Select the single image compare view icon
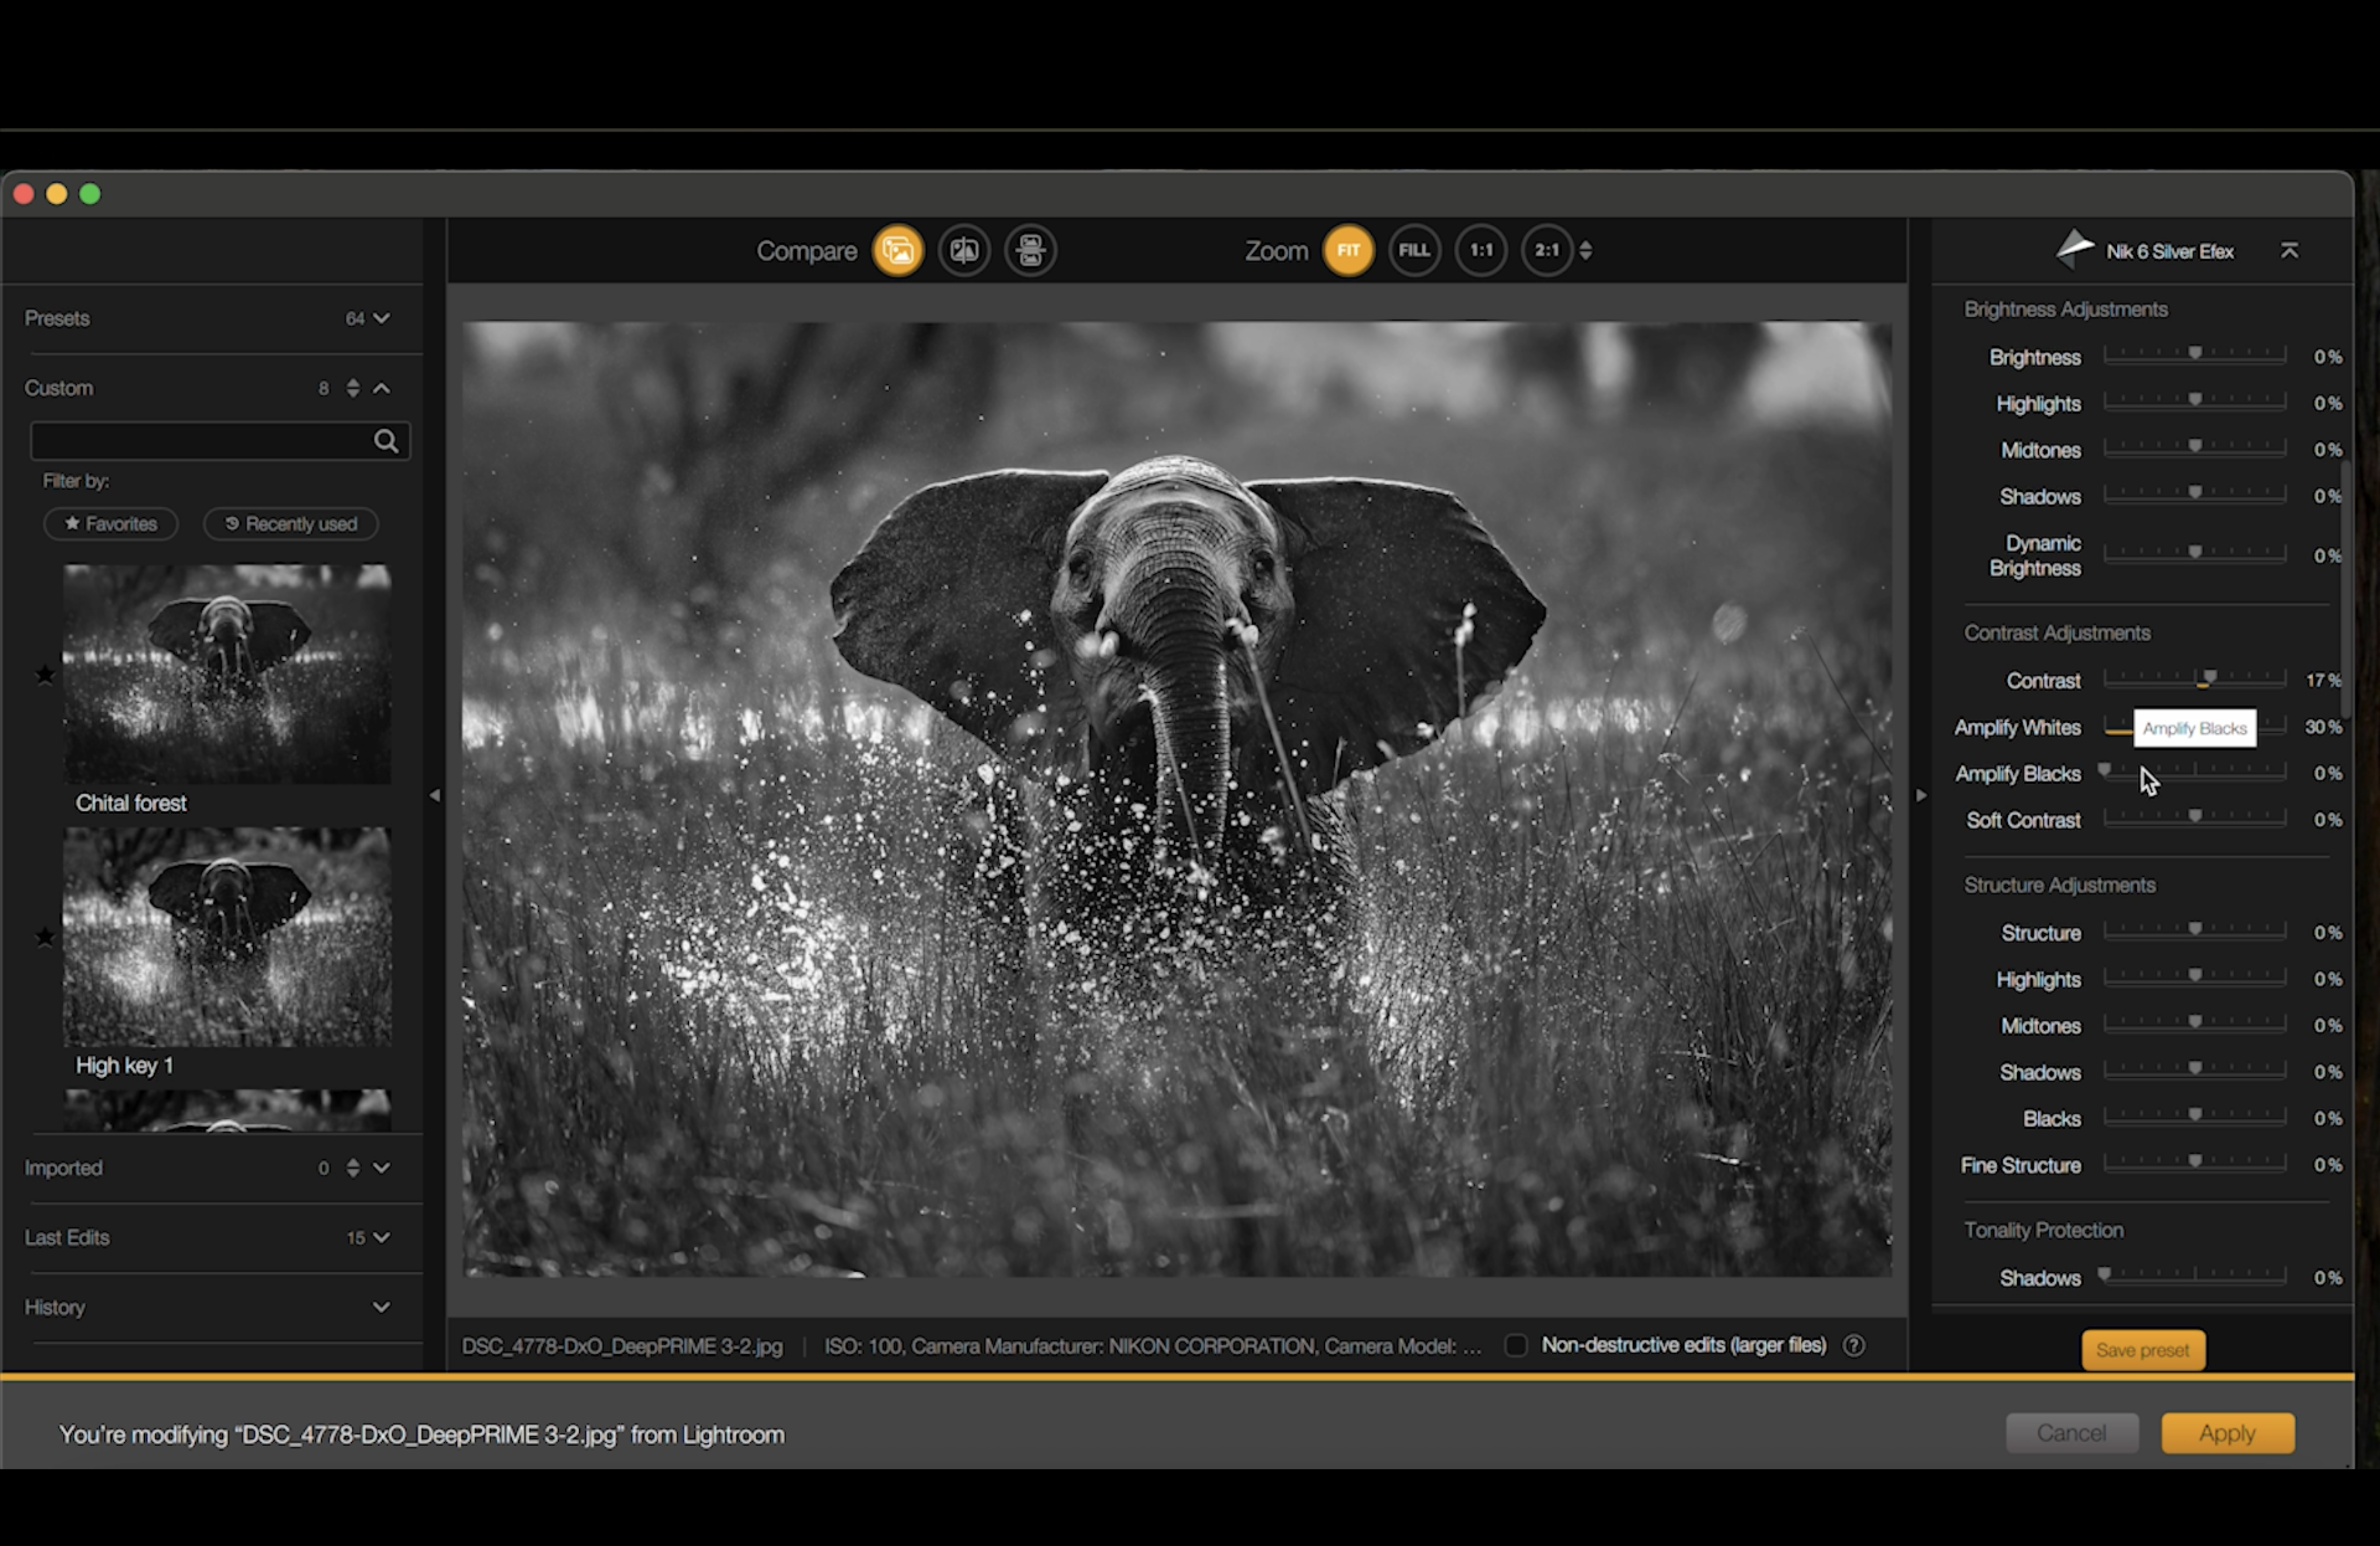Image resolution: width=2380 pixels, height=1546 pixels. (x=897, y=250)
